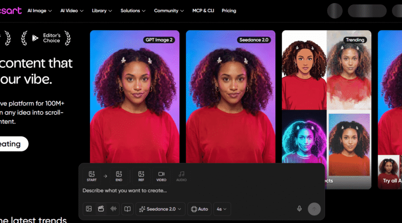
Task: Switch to audio generation mode
Action: (114, 209)
